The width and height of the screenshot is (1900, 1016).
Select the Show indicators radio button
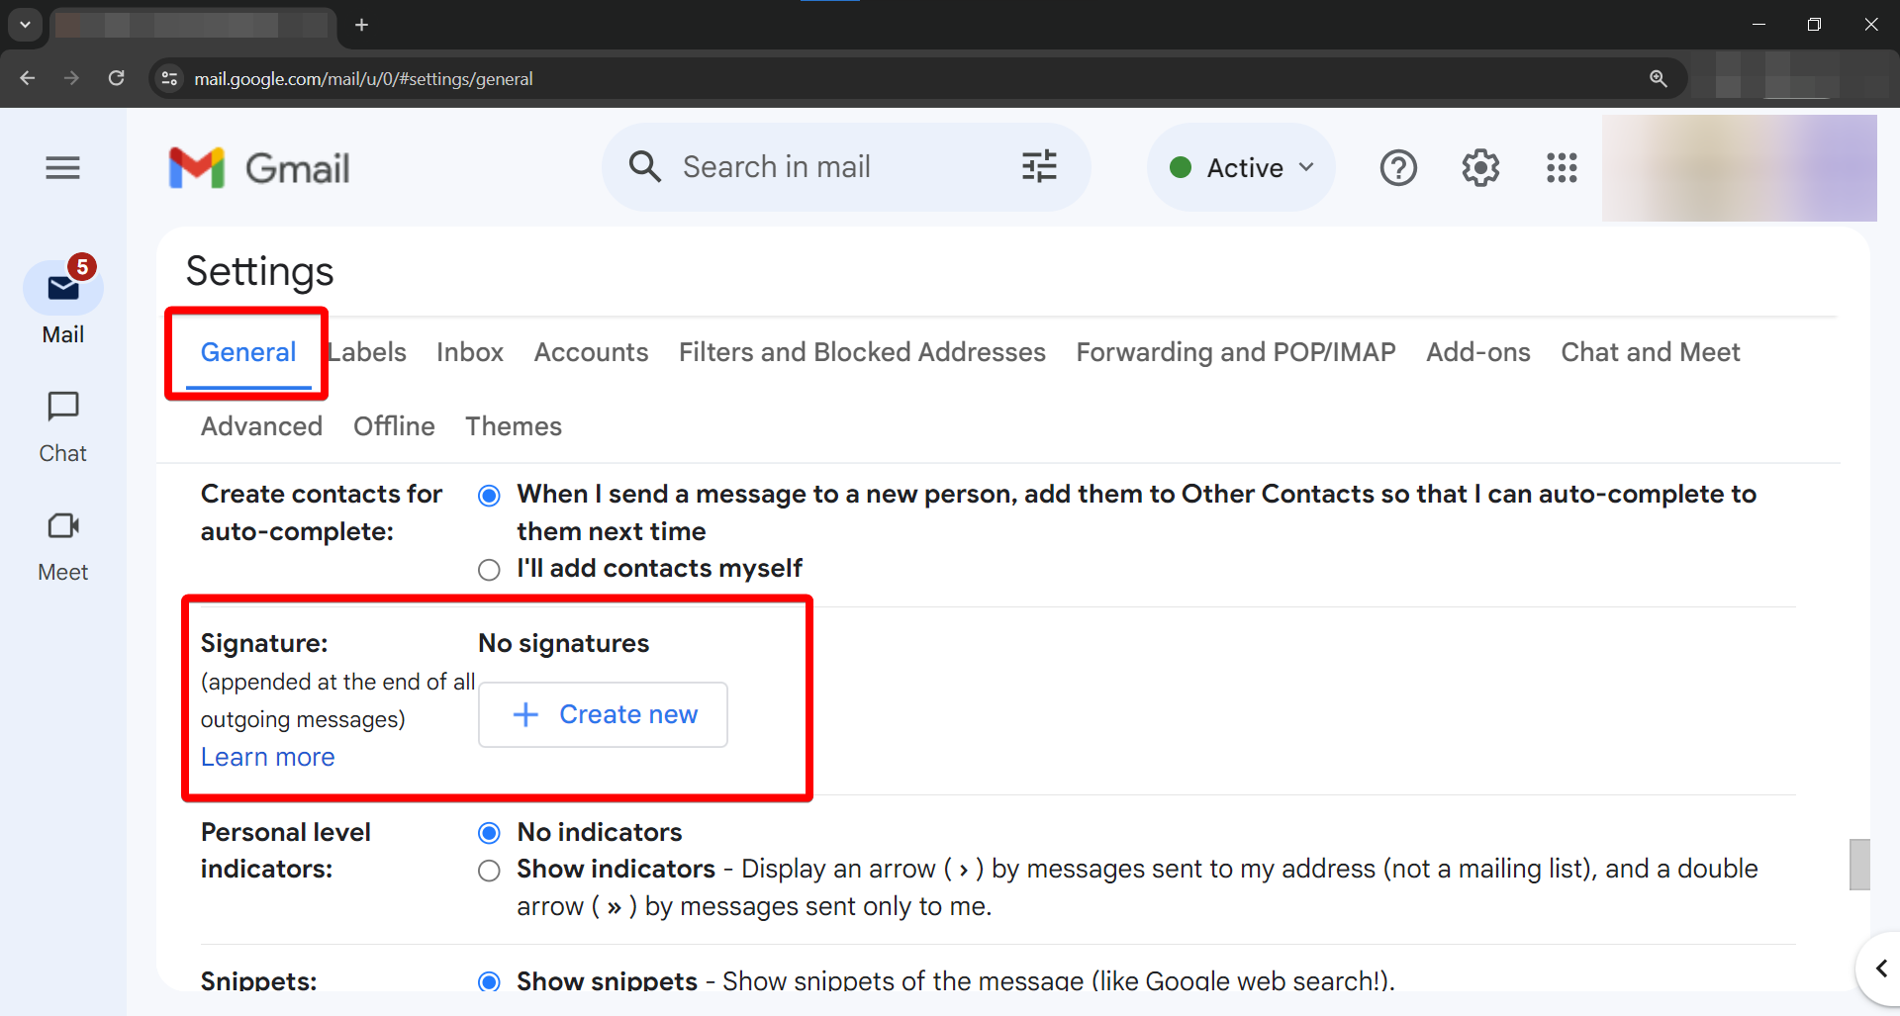(x=489, y=871)
